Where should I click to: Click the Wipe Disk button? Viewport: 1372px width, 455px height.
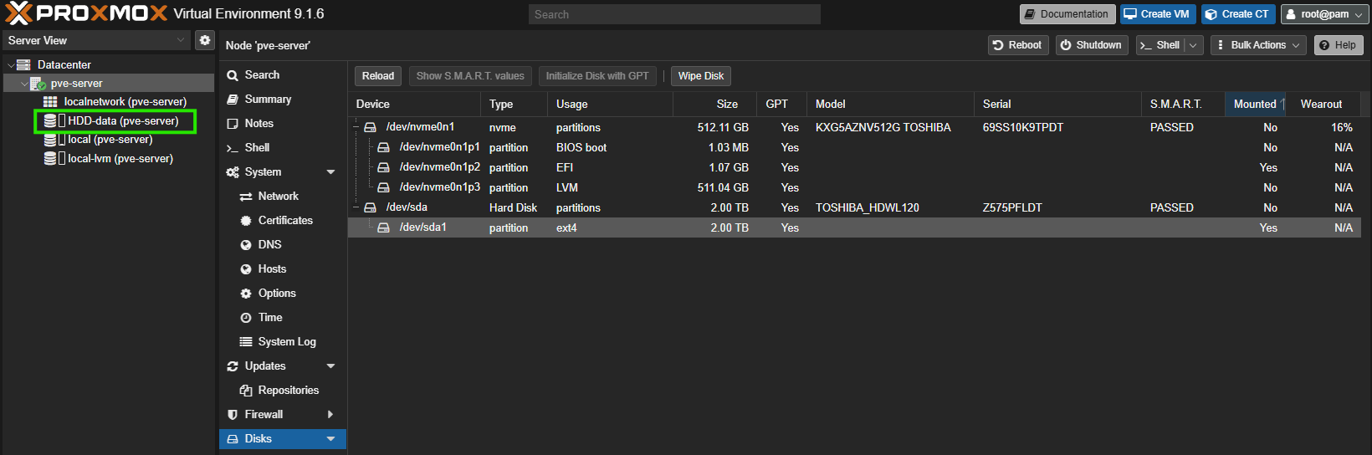click(x=700, y=76)
